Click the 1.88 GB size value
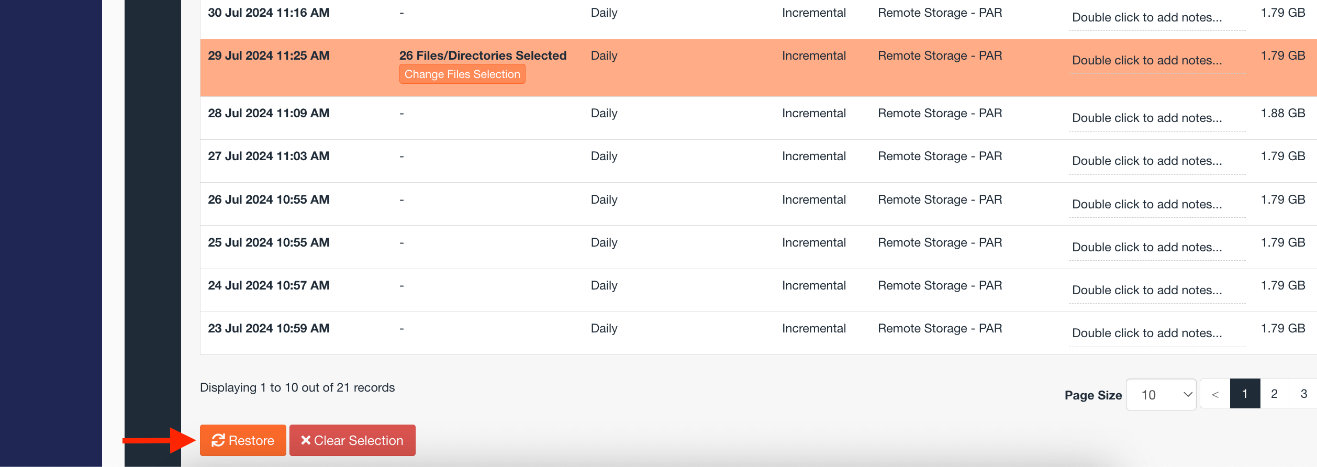The height and width of the screenshot is (467, 1317). 1283,113
